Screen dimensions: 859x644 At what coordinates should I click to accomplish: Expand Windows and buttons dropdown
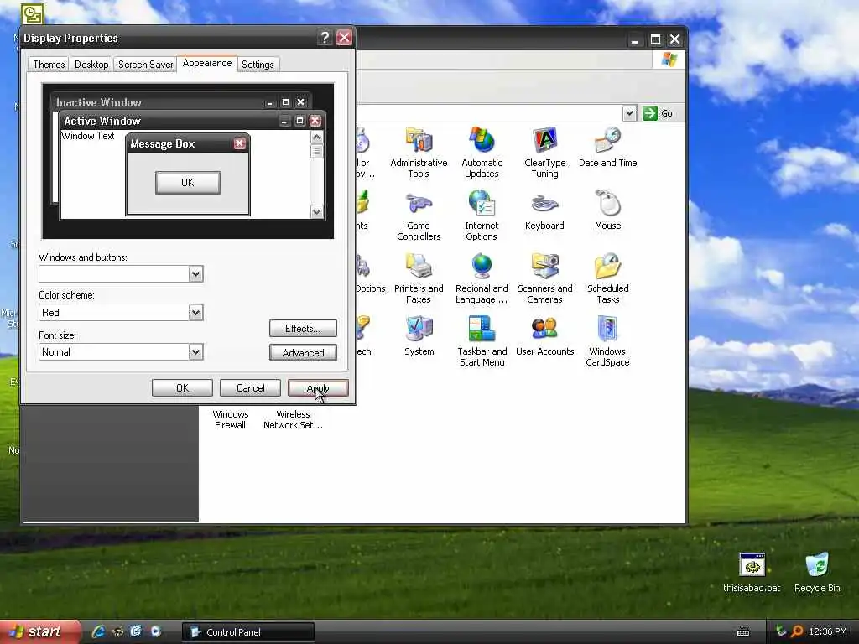click(195, 274)
